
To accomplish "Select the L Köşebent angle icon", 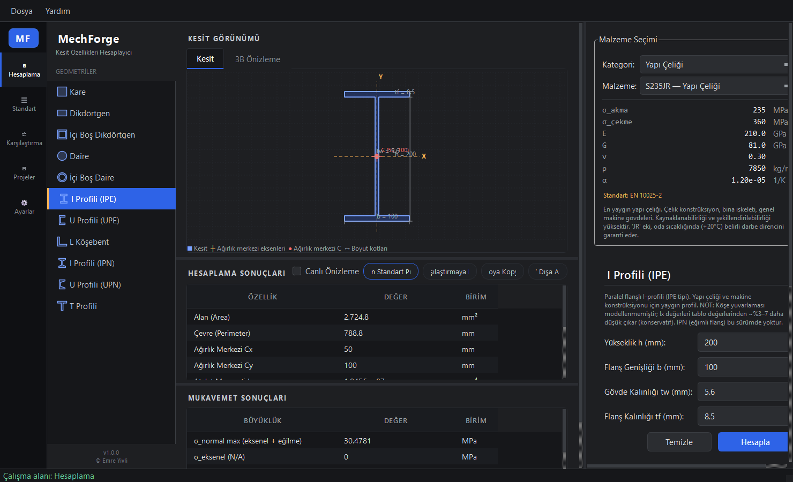I will pos(62,242).
